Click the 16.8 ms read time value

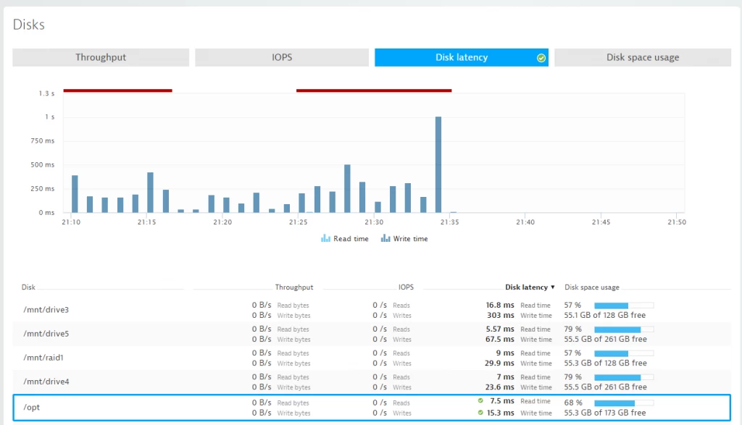[500, 305]
